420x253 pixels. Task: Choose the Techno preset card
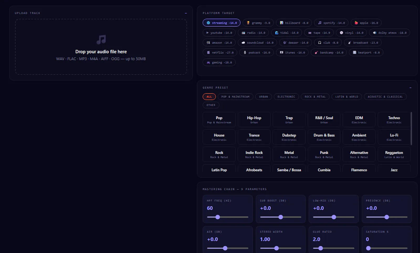(x=394, y=120)
